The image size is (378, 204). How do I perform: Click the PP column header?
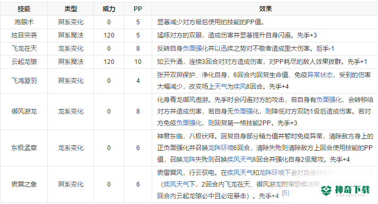click(138, 9)
